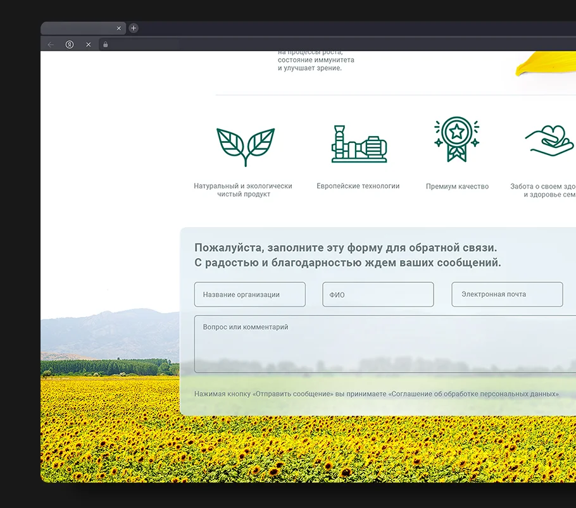This screenshot has height=508, width=576.
Task: Open the Yandex home icon
Action: click(70, 44)
